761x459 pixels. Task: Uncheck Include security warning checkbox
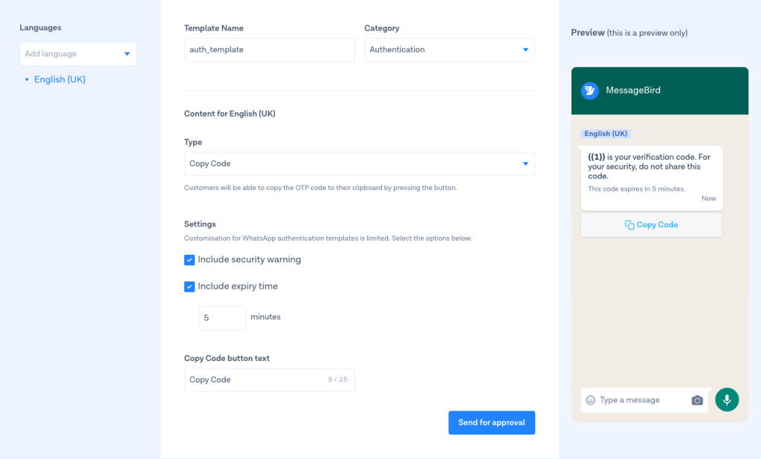190,260
